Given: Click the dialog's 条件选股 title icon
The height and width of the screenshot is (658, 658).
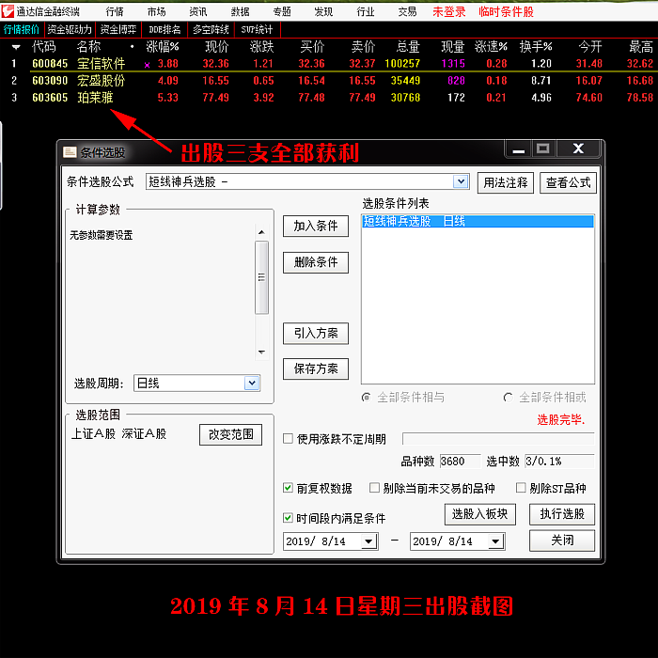Looking at the screenshot, I should tap(70, 152).
